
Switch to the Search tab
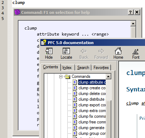coord(83,68)
